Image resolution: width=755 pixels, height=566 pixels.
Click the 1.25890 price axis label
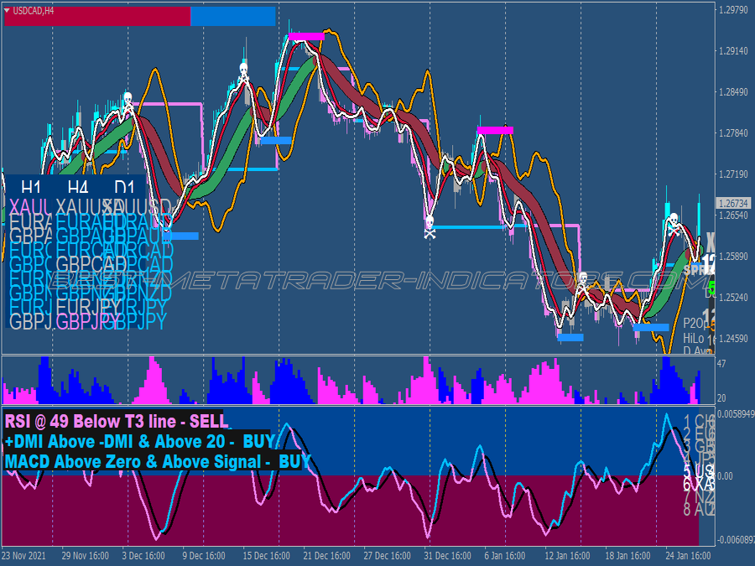[733, 257]
